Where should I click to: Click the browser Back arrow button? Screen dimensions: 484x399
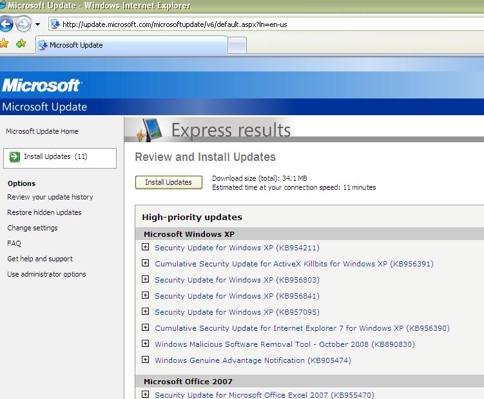[6, 24]
